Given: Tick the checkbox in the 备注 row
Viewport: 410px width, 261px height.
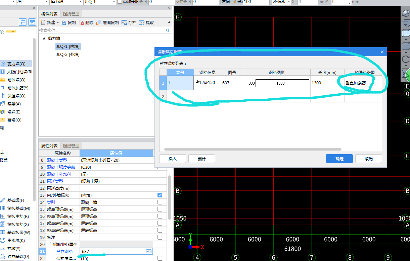Looking at the screenshot, I should [160, 237].
